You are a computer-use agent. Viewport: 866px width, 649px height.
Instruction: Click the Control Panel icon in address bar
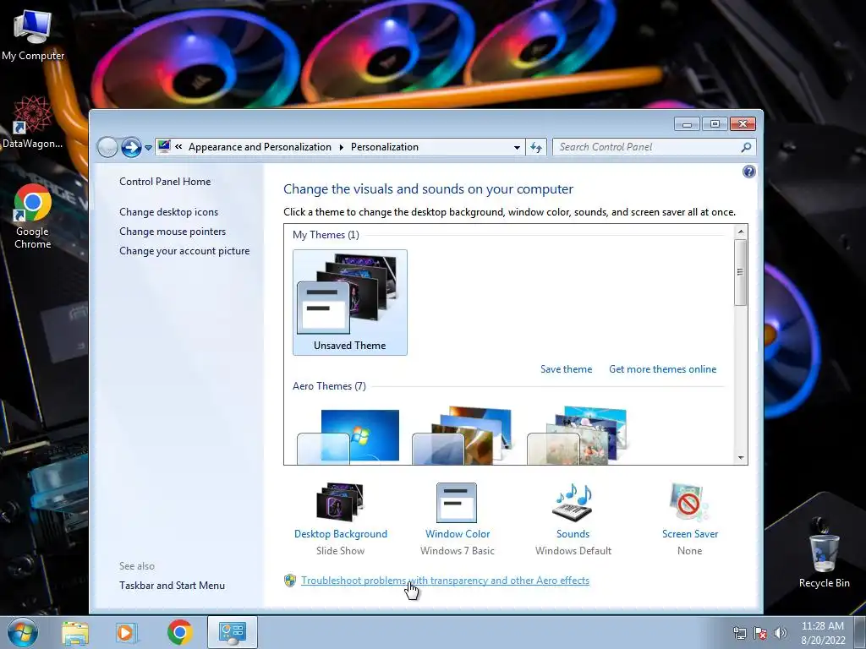pyautogui.click(x=164, y=146)
